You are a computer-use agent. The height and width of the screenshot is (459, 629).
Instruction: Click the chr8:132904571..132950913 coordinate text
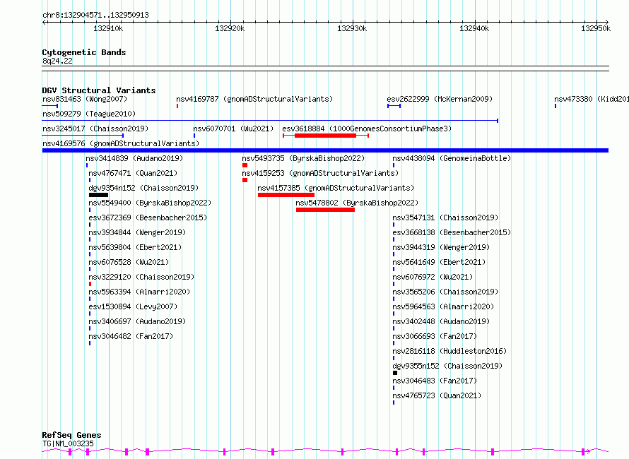pyautogui.click(x=95, y=16)
